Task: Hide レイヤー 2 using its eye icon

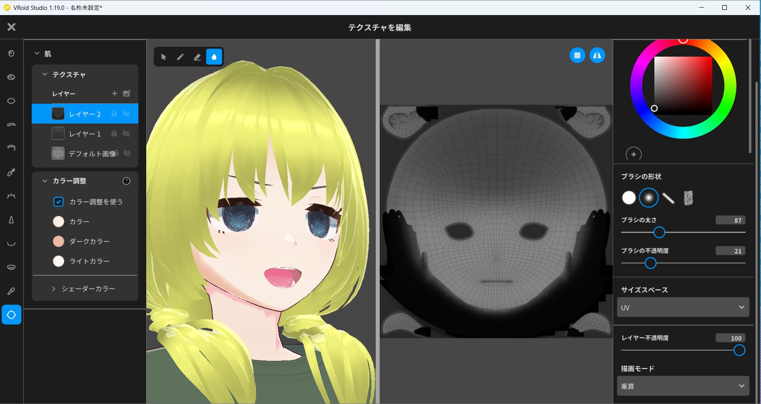Action: [126, 114]
